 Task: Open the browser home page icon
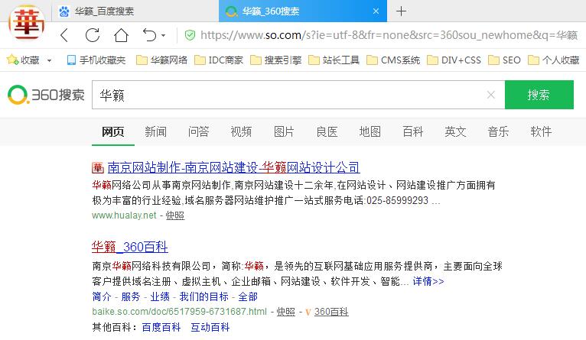pyautogui.click(x=121, y=35)
